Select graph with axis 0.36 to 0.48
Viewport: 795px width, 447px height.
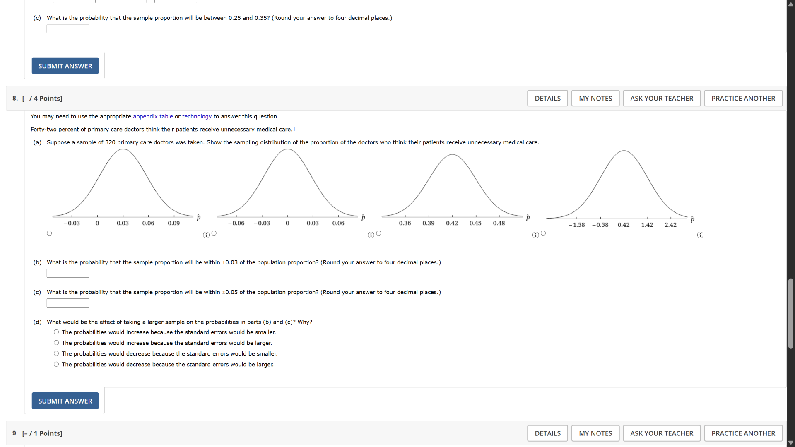378,233
